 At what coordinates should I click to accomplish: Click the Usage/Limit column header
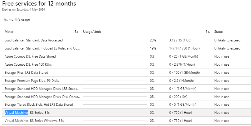pos(92,32)
